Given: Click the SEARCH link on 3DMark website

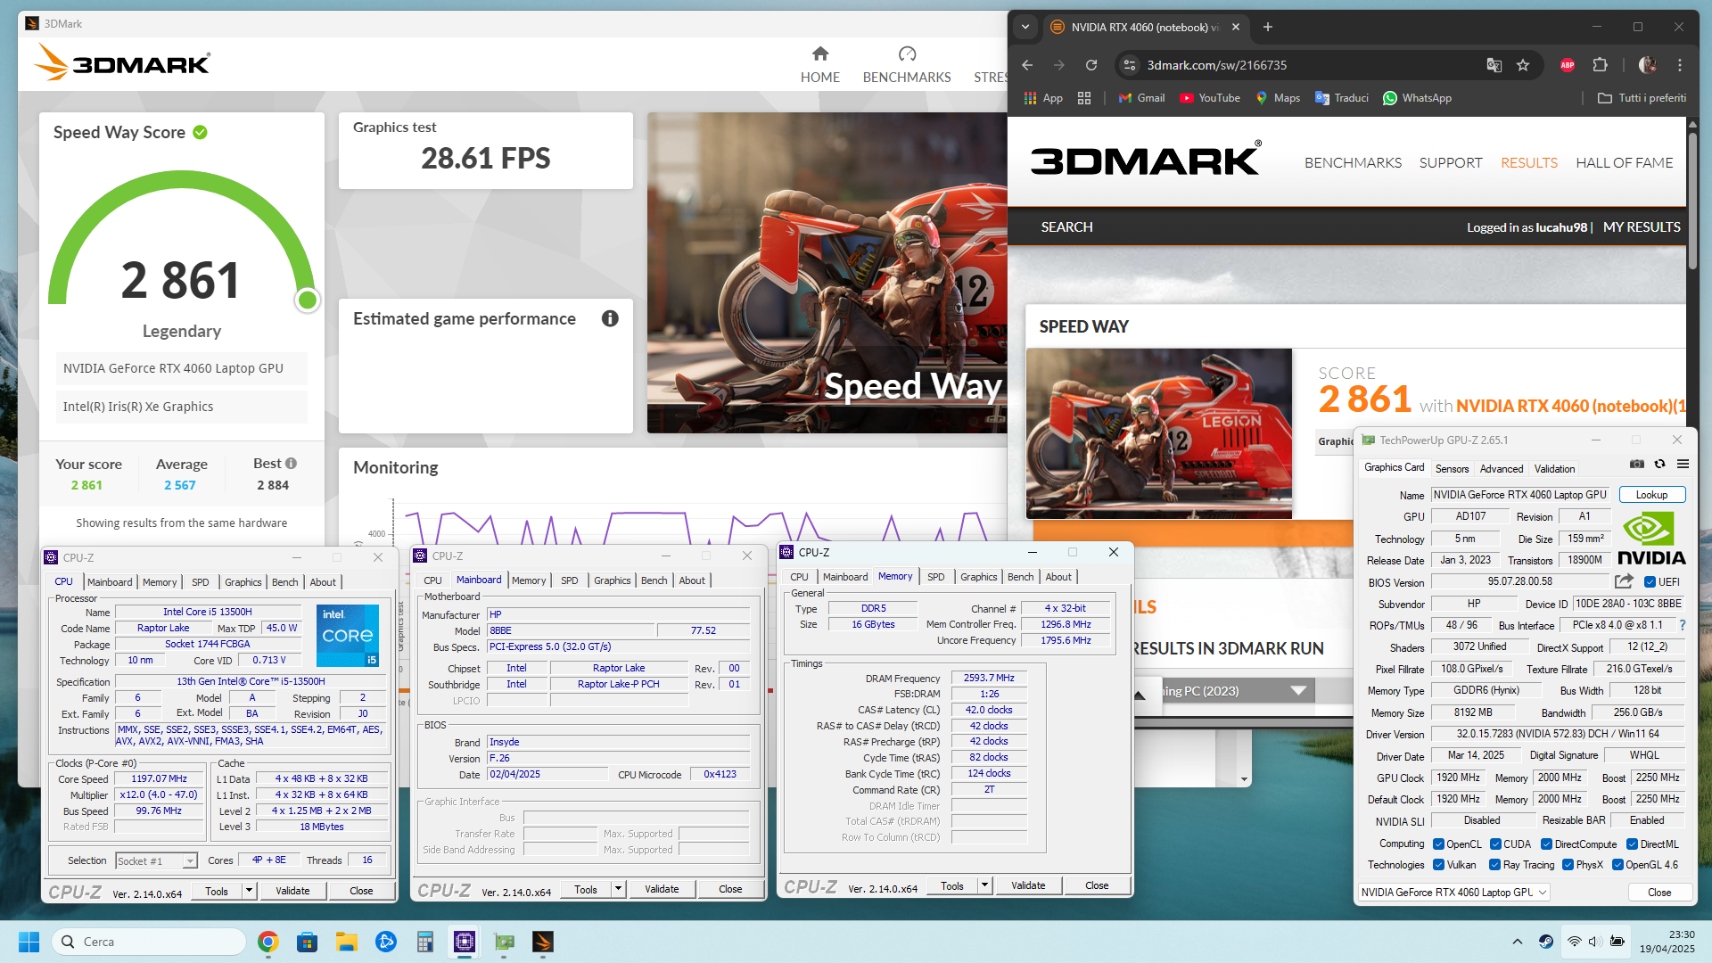Looking at the screenshot, I should click(1066, 227).
